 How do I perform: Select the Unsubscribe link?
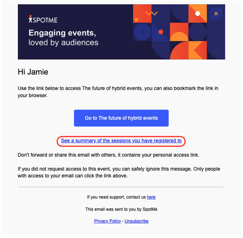(137, 221)
